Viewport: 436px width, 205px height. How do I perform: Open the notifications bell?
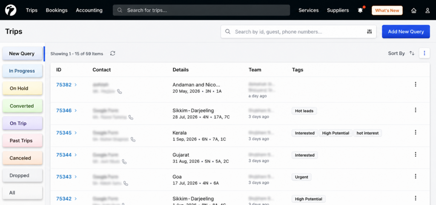pos(360,10)
